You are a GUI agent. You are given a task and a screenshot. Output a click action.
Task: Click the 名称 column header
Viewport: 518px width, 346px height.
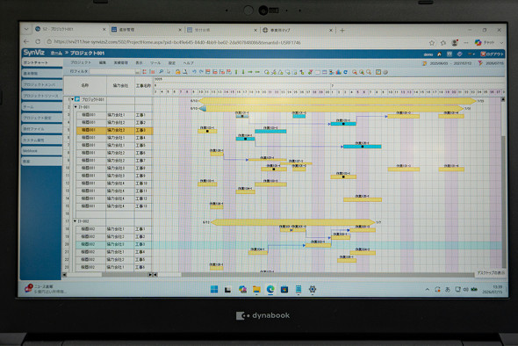point(85,85)
